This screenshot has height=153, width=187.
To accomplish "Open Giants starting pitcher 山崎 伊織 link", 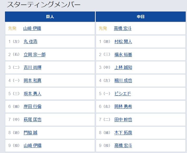I will [32, 28].
